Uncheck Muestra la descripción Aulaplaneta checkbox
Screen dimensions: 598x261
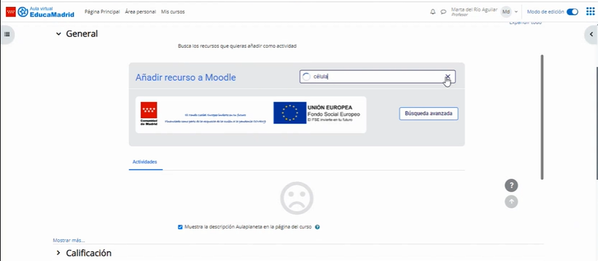(x=181, y=227)
